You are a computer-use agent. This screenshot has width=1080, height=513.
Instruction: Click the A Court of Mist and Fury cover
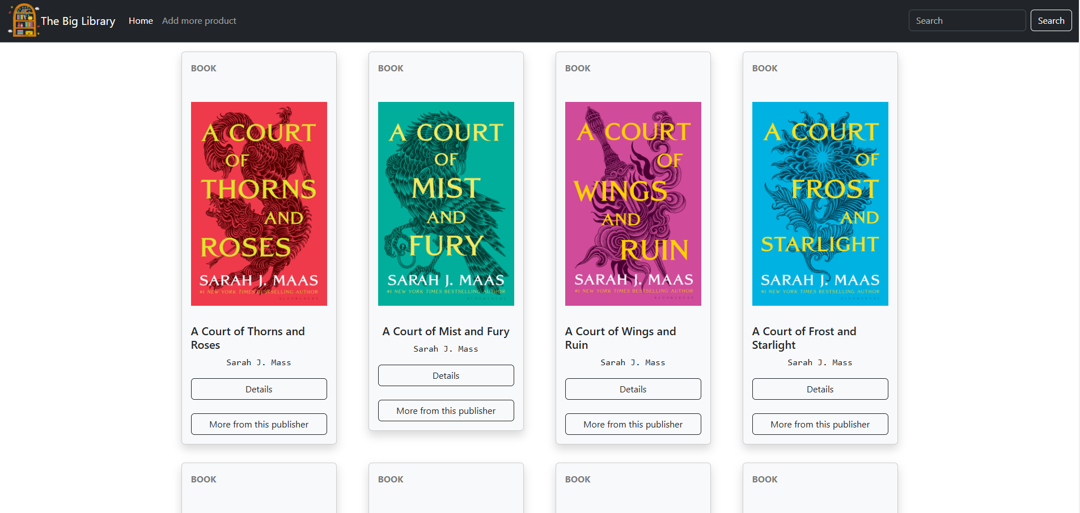(x=446, y=204)
